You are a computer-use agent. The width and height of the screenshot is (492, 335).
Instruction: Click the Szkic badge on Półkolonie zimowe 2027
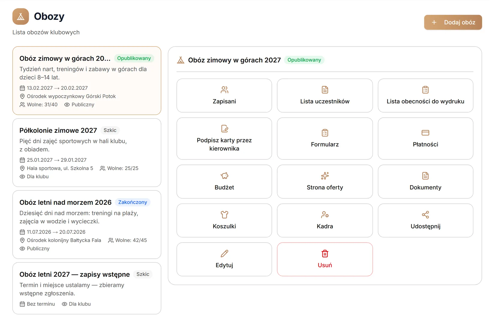point(110,130)
